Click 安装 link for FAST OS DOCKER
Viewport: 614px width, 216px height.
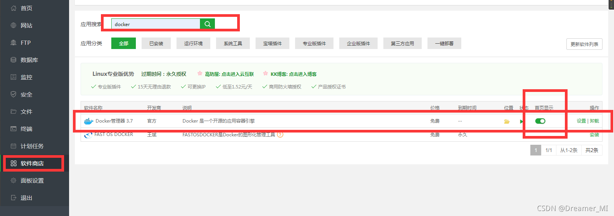tap(594, 135)
